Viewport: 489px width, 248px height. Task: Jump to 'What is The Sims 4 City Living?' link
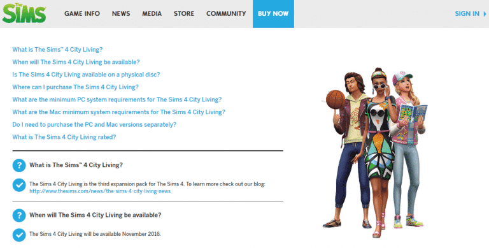[x=57, y=50]
